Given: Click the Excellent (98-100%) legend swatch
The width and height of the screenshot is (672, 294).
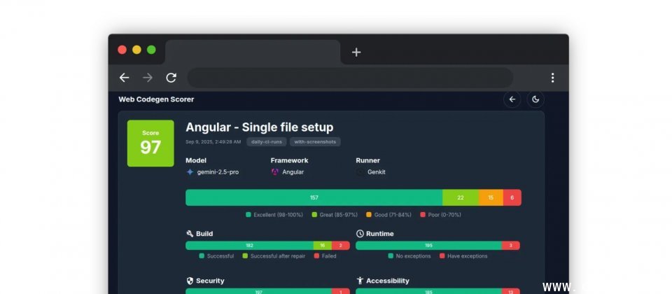Looking at the screenshot, I should tap(248, 215).
